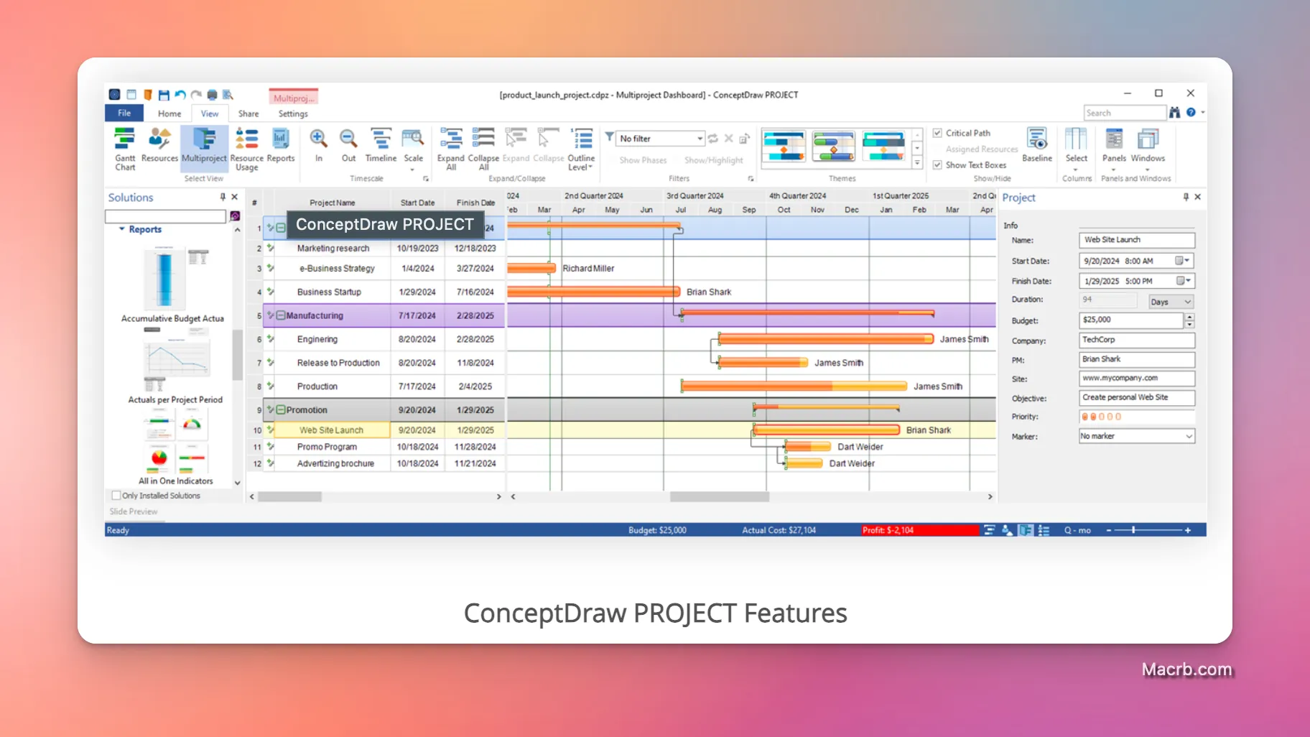Click the binoculars search icon

[x=1175, y=113]
